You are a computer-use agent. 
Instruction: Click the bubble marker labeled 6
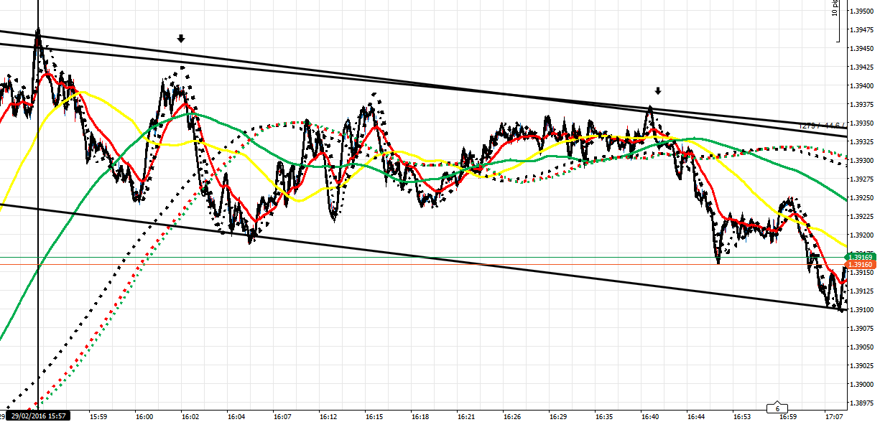(x=777, y=408)
